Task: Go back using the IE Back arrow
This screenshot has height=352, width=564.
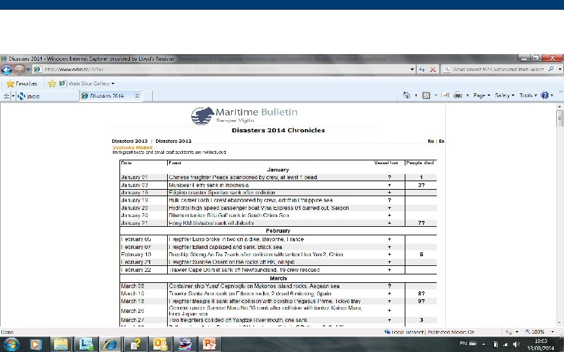Action: (7, 69)
